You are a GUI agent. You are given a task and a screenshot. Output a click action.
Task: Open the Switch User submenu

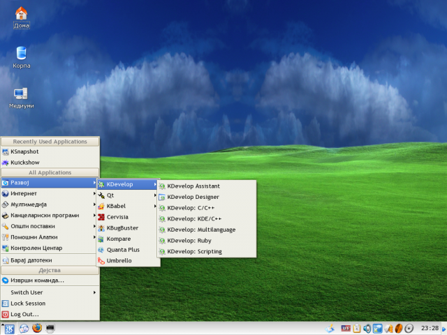[x=50, y=292]
